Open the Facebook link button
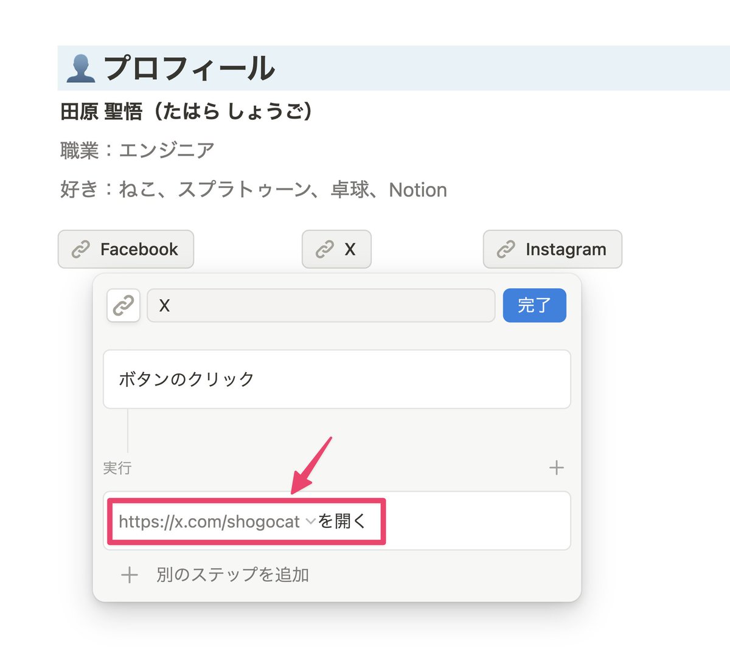This screenshot has height=658, width=730. [x=126, y=249]
